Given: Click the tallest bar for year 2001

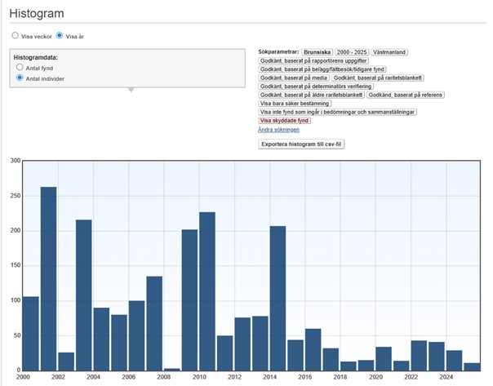Looking at the screenshot, I should (x=49, y=279).
